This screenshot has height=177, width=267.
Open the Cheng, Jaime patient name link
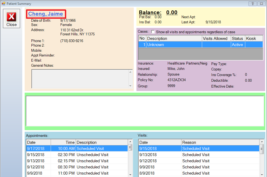pyautogui.click(x=46, y=14)
